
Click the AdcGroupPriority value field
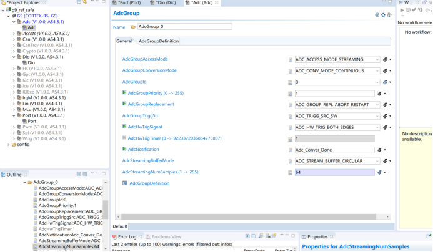coord(334,94)
